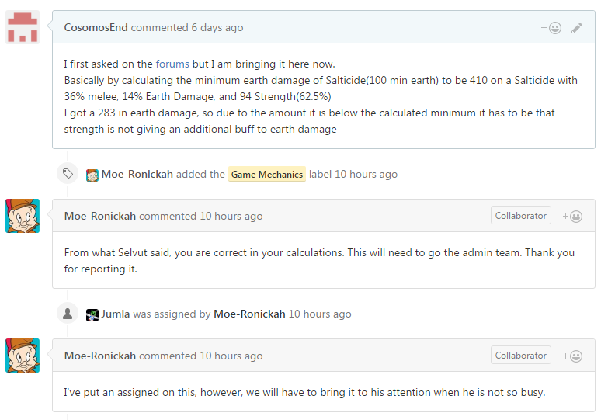Edit CosomosEnd's comment with pencil icon
Screen dimensions: 601x420
coord(576,28)
